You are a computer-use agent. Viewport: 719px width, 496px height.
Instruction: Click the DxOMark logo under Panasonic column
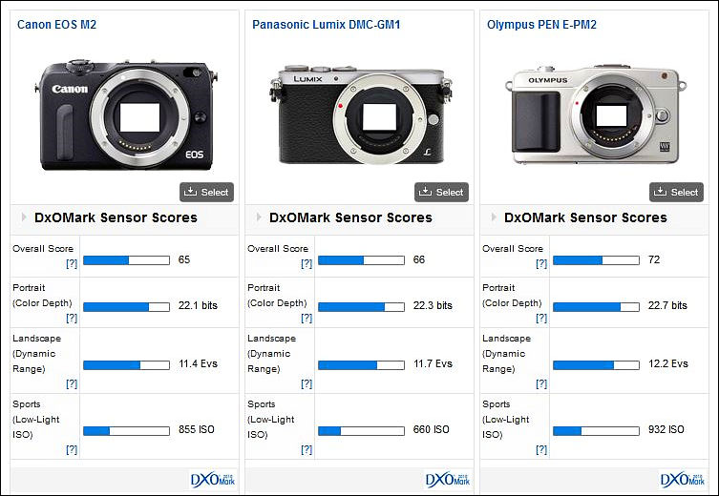[448, 480]
